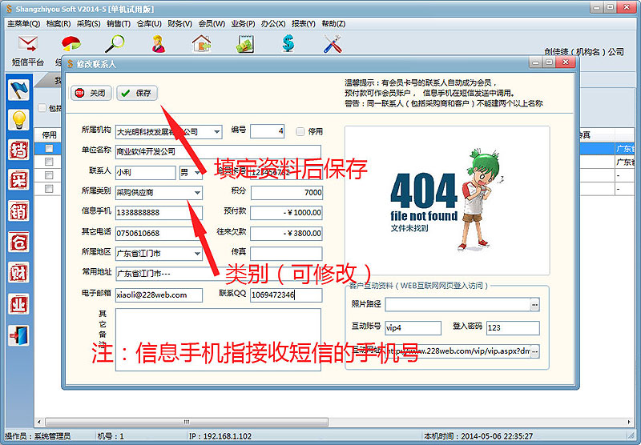
Task: Click the 电子邮箱 email field
Action: click(x=159, y=295)
